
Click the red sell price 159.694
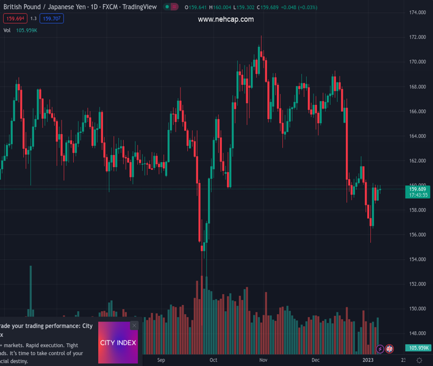tap(15, 19)
